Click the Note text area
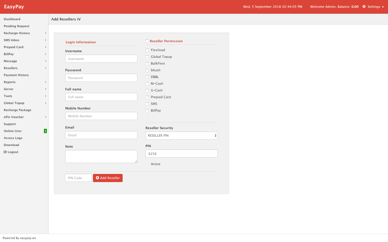 pos(101,156)
